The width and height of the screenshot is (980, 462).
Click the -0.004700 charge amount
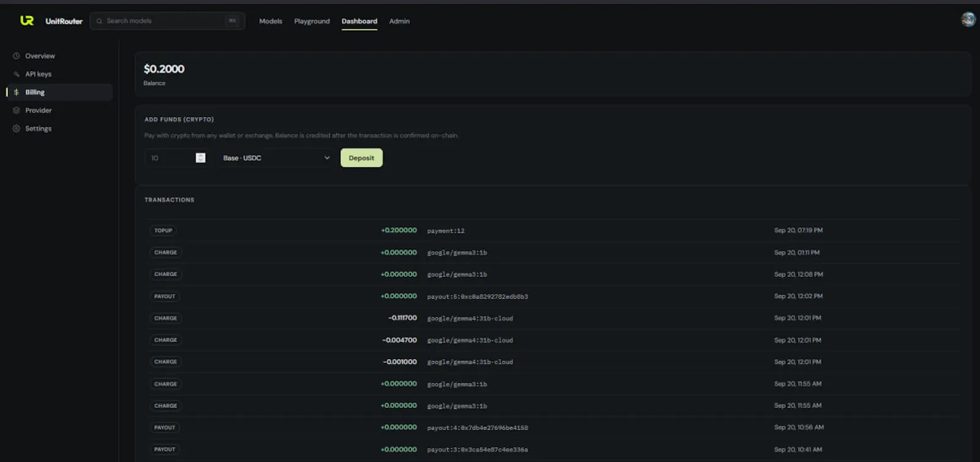[400, 340]
